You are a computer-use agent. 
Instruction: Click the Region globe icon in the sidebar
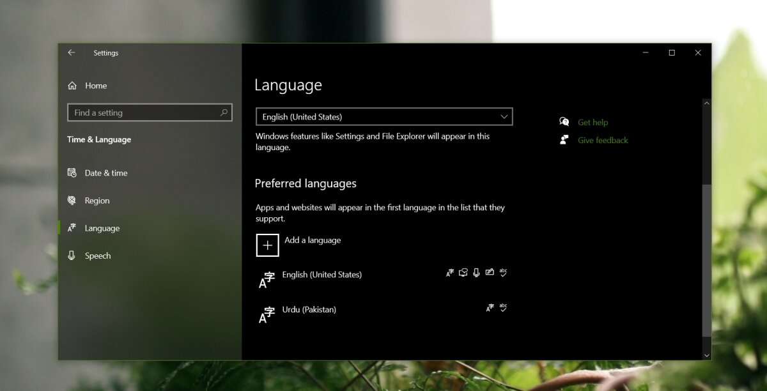(x=72, y=200)
